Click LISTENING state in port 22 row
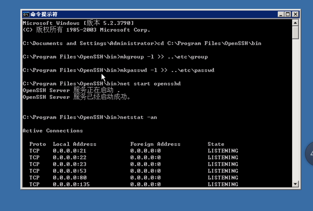 click(x=223, y=158)
